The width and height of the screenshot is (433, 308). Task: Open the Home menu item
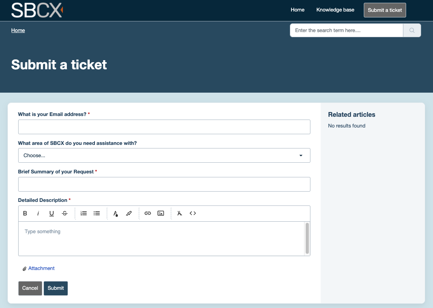(x=297, y=10)
